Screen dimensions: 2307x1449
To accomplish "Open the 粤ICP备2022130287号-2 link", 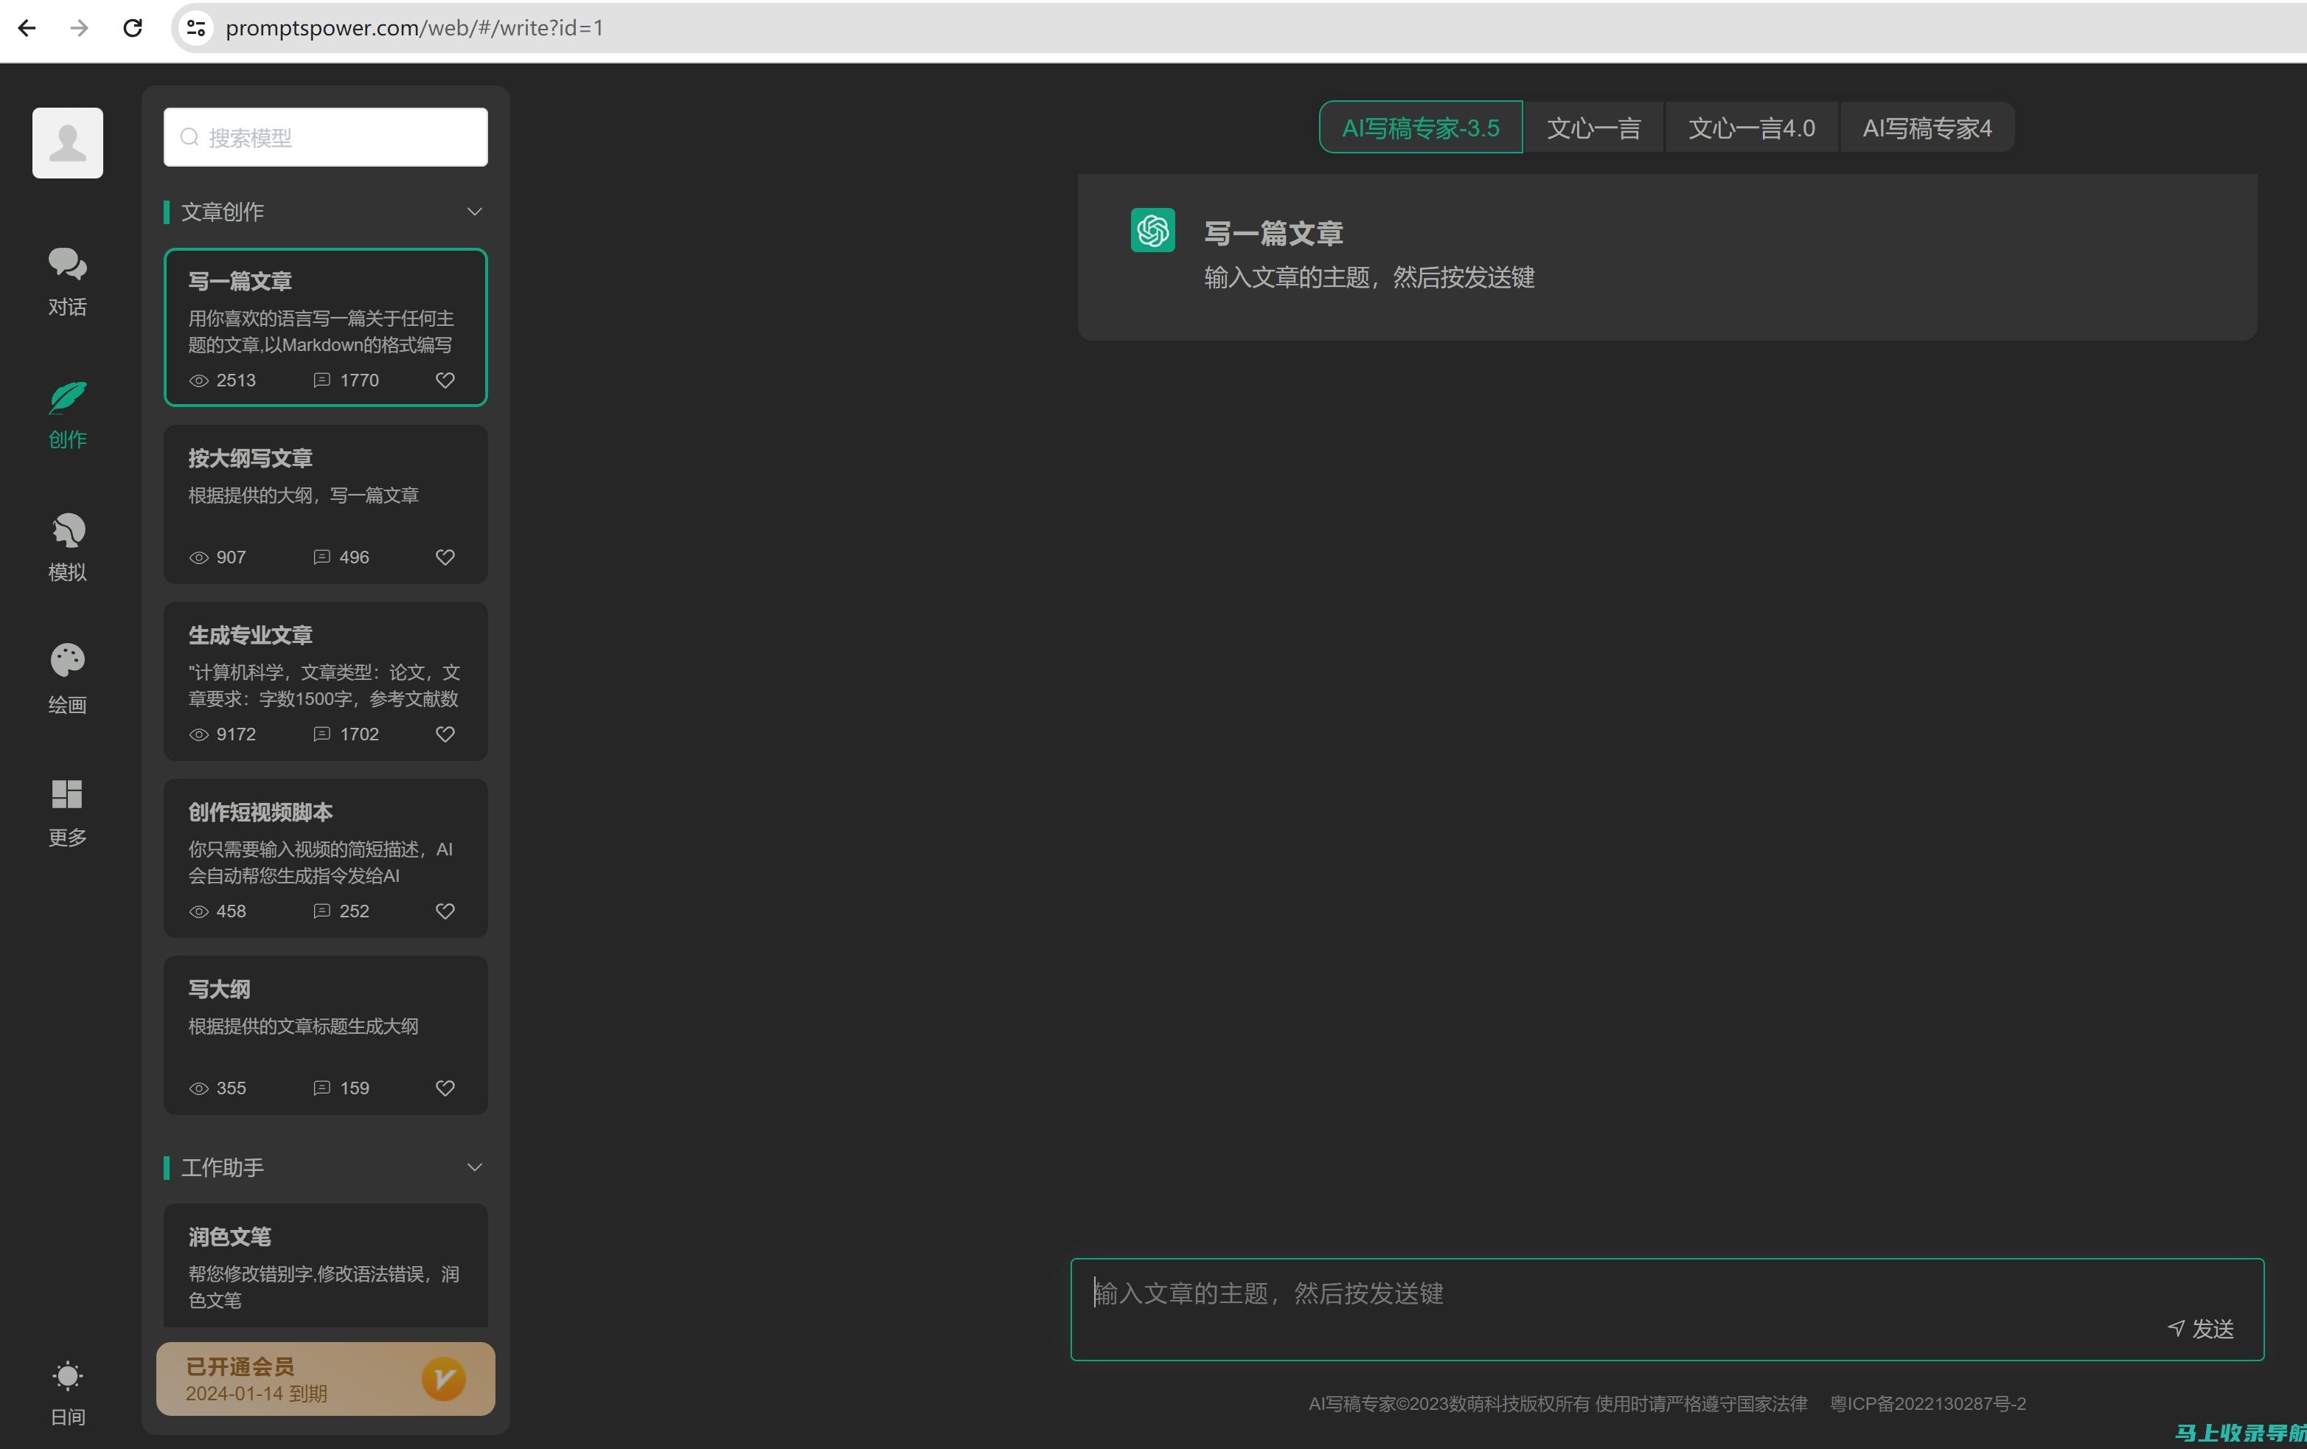I will tap(1927, 1404).
